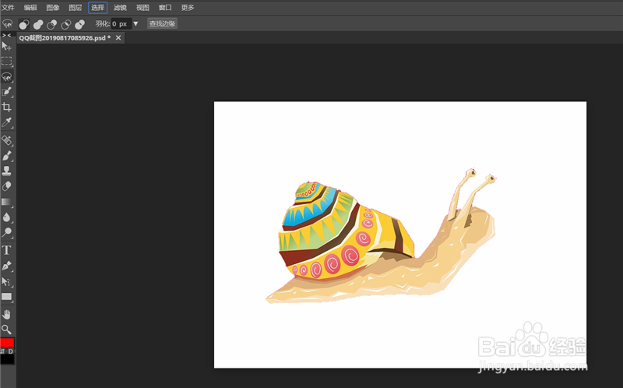Select the Rectangle shape tool
Image resolution: width=623 pixels, height=388 pixels.
pyautogui.click(x=7, y=297)
